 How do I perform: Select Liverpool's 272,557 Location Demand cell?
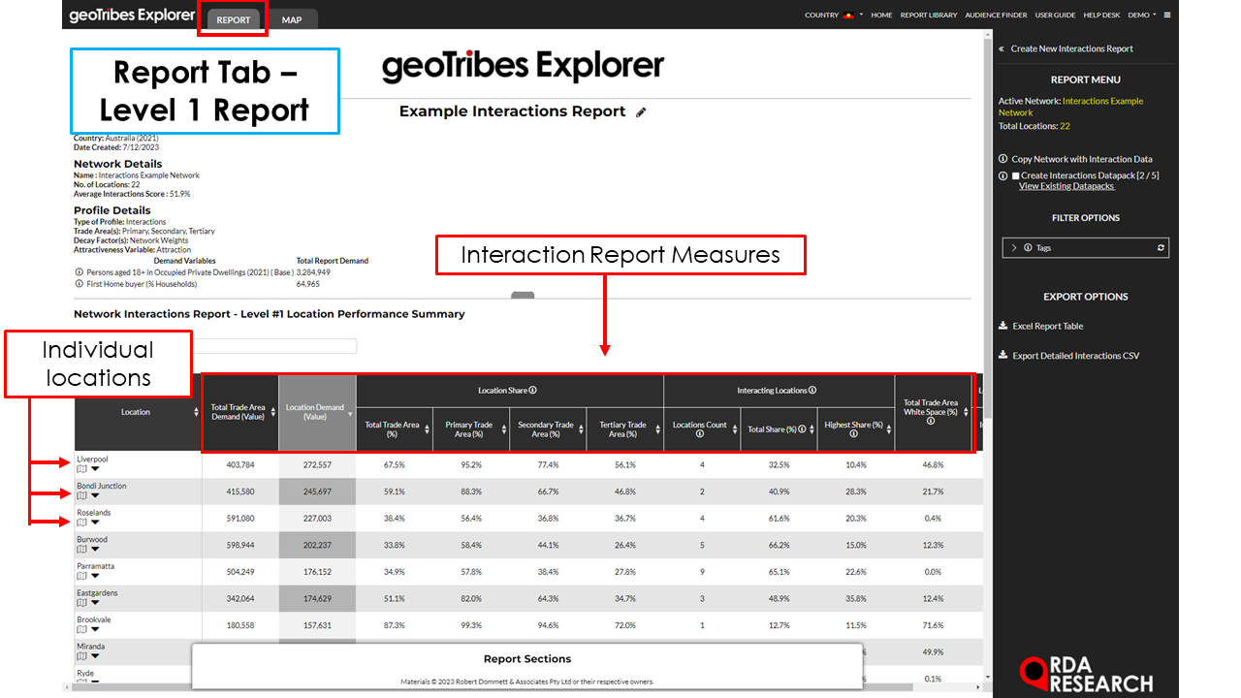click(317, 465)
